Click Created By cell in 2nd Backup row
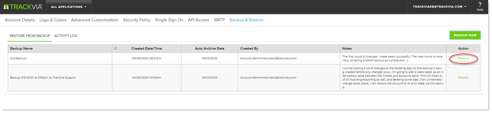492x113 pixels. [x=289, y=59]
